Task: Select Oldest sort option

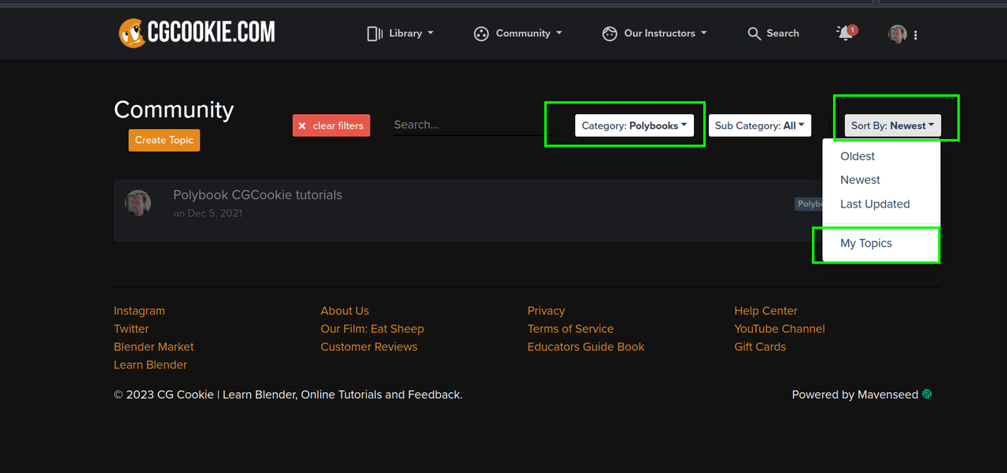Action: [858, 156]
